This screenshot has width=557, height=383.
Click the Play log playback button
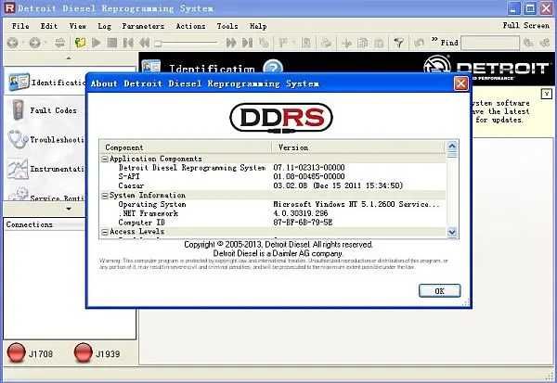(x=96, y=43)
